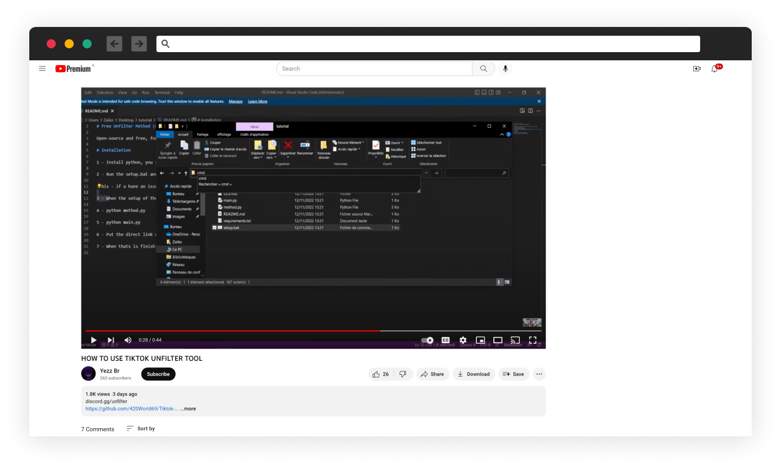This screenshot has height=468, width=781.
Task: Toggle closed captions on the video
Action: pos(445,340)
